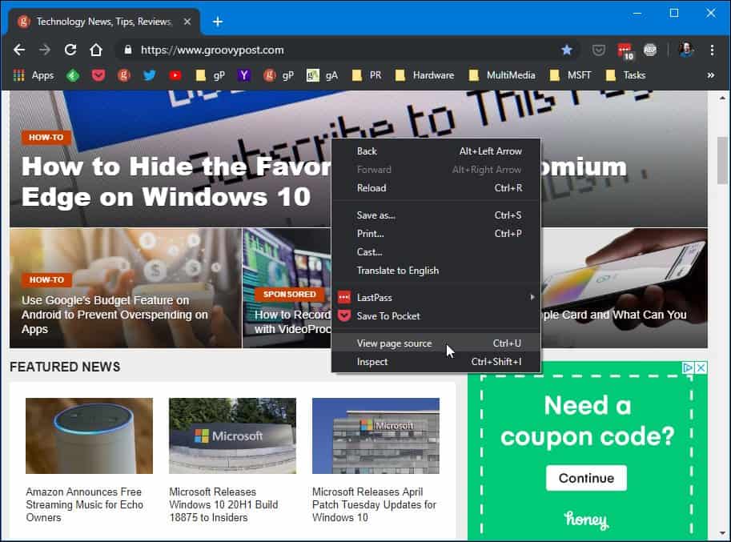Image resolution: width=731 pixels, height=542 pixels.
Task: Choose Translate to English
Action: (x=436, y=271)
